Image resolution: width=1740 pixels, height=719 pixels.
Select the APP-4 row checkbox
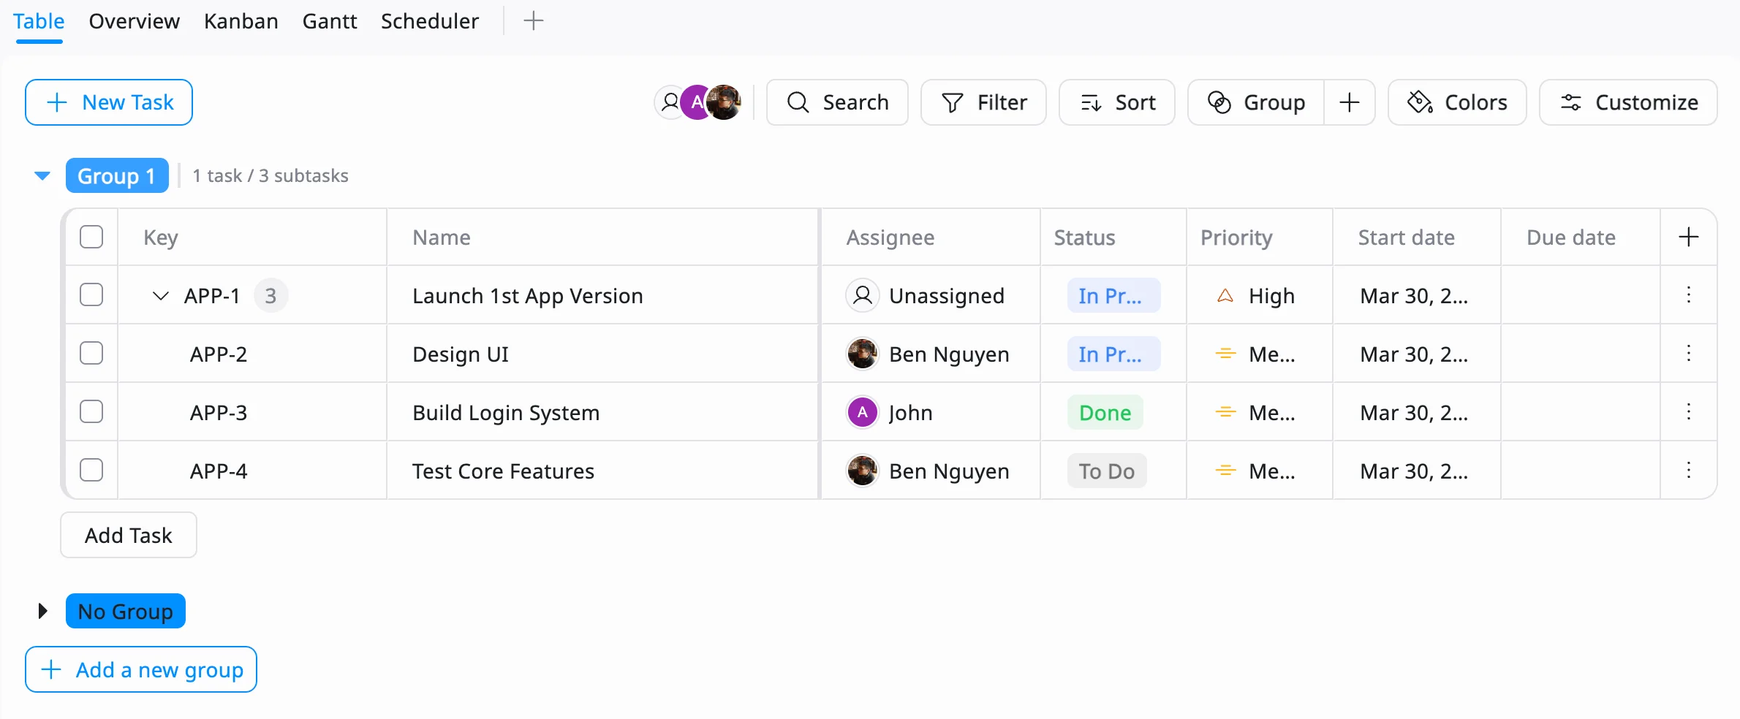(91, 471)
